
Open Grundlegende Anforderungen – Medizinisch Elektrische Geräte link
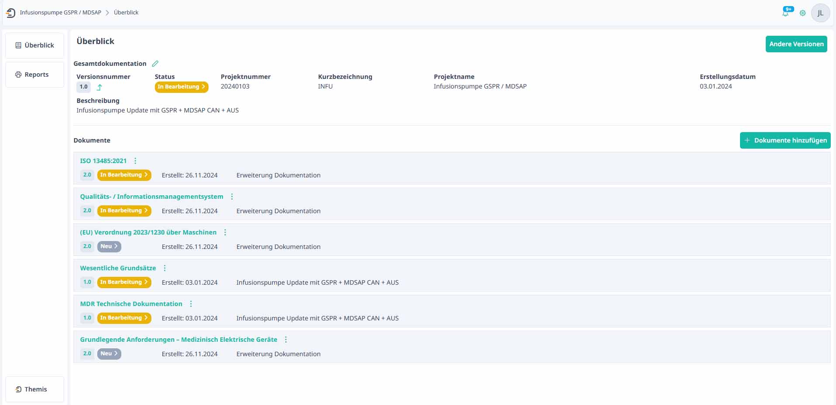(x=178, y=340)
